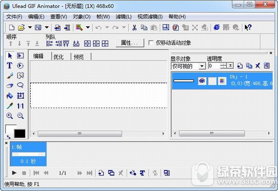The height and width of the screenshot is (191, 278).
Task: Select the rectangle selection tool
Action: point(20,56)
